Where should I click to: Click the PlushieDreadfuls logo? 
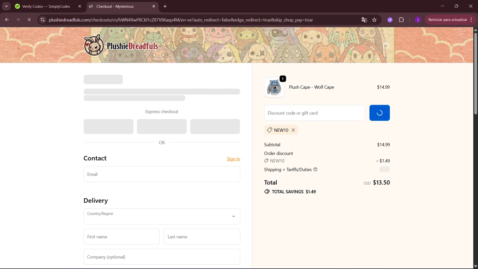point(121,45)
